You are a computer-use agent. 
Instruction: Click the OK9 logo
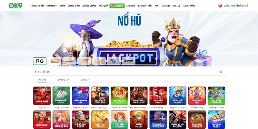(15, 5)
